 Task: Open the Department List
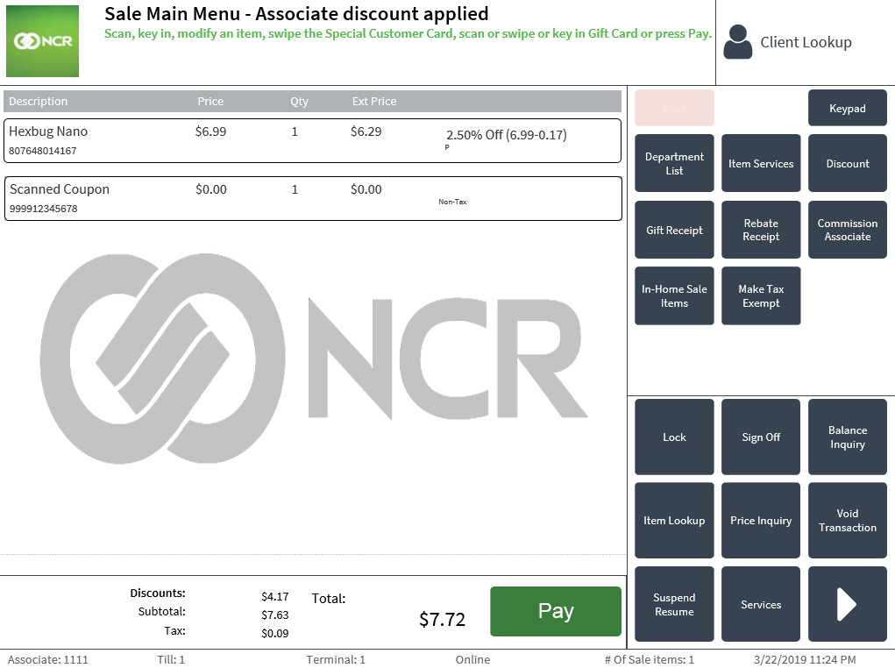[x=674, y=163]
